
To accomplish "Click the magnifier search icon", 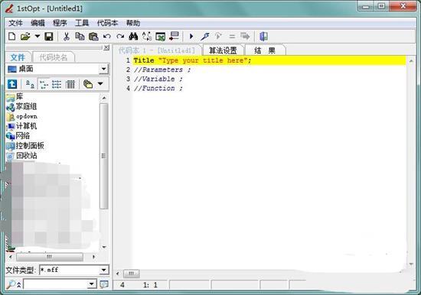I will 11,284.
